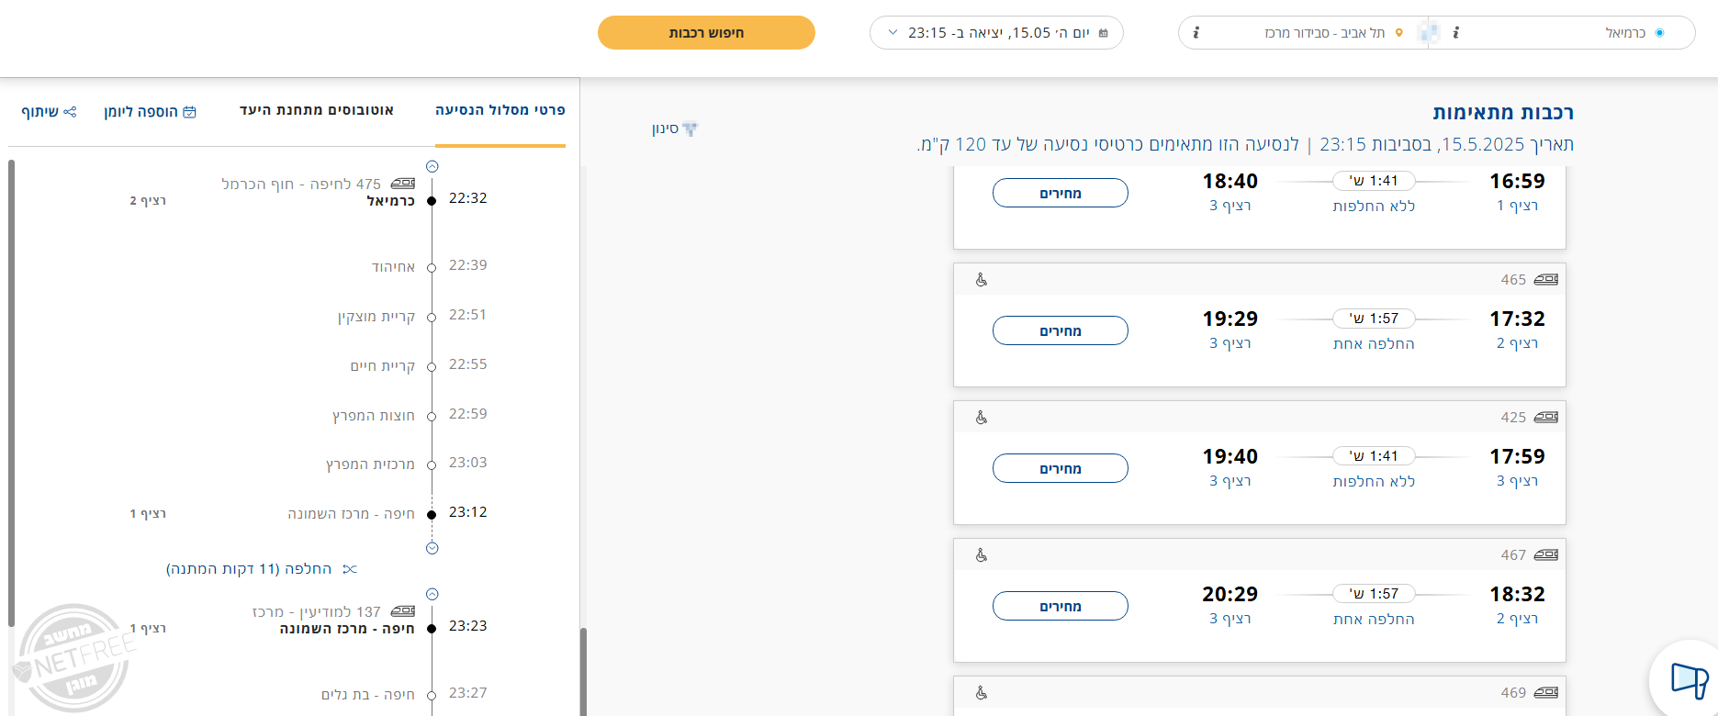The width and height of the screenshot is (1718, 716).
Task: Open the filter (סינון) icon
Action: click(x=690, y=129)
